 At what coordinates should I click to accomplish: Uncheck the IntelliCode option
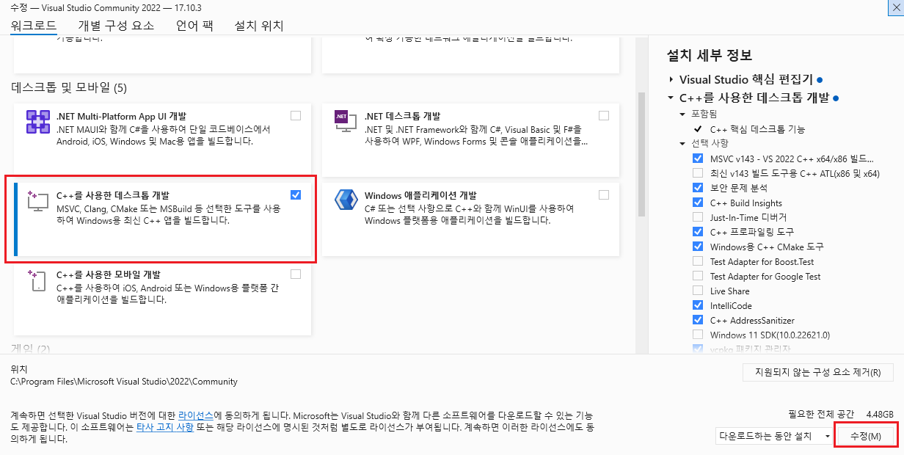697,305
